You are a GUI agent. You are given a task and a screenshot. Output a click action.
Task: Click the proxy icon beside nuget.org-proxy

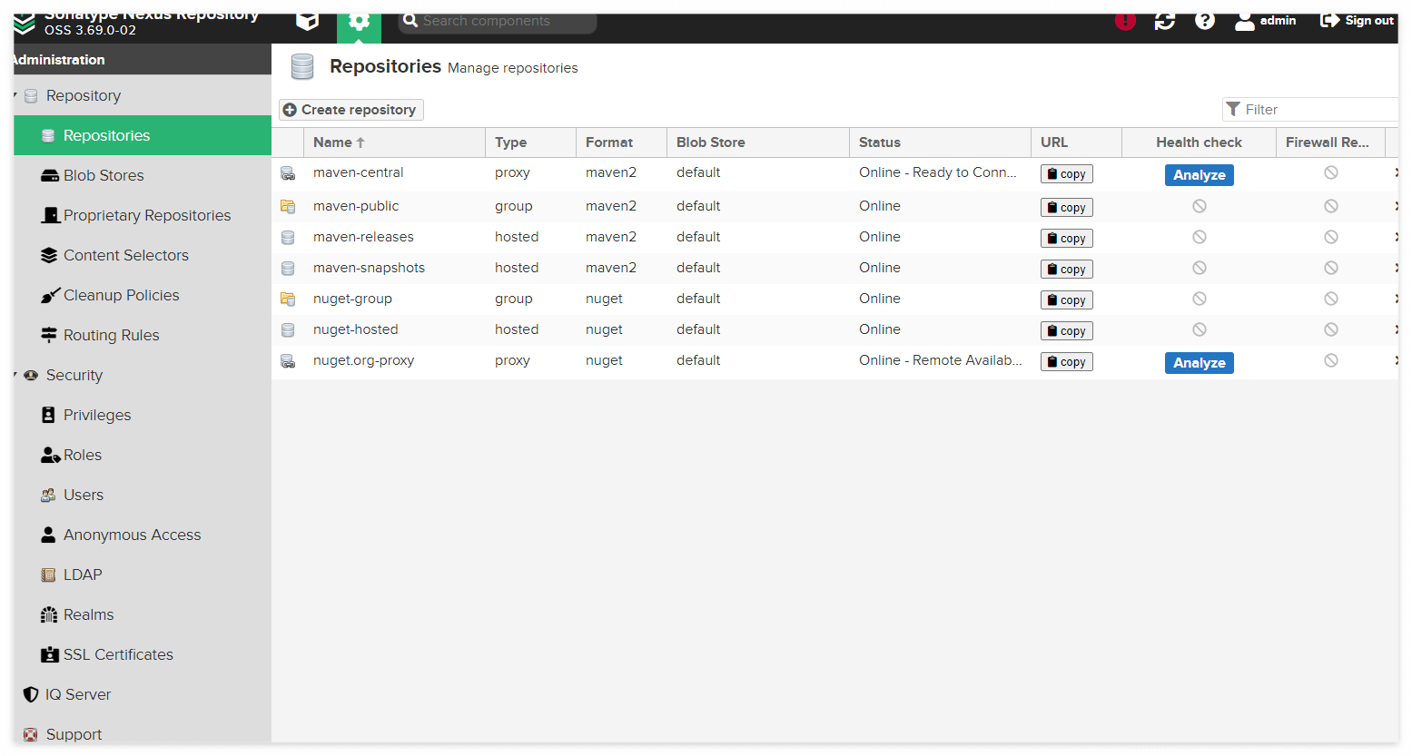[x=288, y=361]
